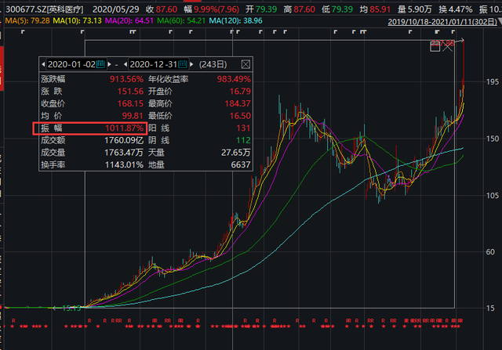Click the 2020-01-02 start date field
Screen dimensions: 502x350
(71, 64)
